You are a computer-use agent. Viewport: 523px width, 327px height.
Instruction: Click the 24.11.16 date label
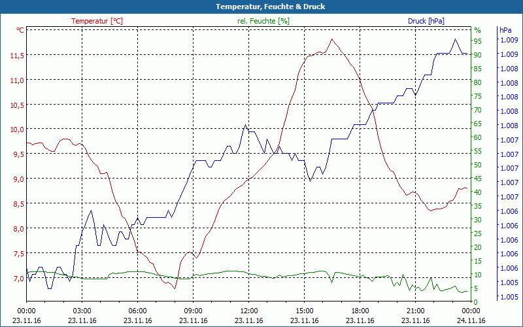471,320
